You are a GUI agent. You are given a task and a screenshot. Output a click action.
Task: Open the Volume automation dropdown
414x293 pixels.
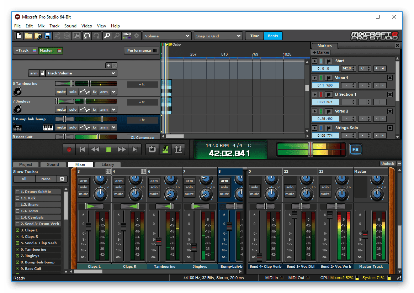point(167,36)
